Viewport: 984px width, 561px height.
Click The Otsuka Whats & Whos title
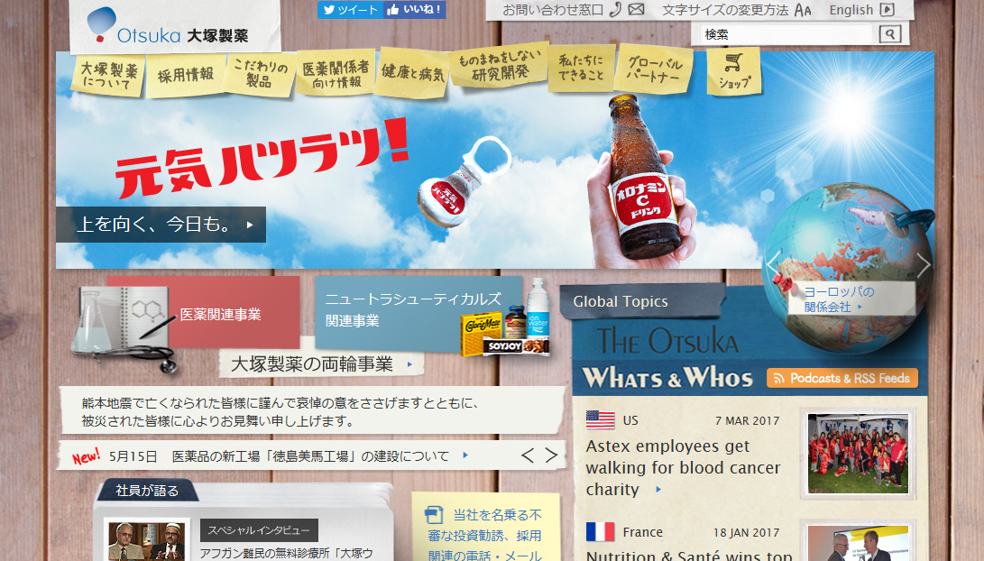(667, 359)
